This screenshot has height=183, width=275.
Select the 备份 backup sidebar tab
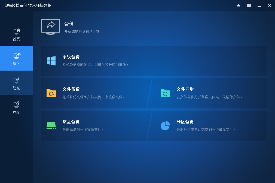click(17, 58)
